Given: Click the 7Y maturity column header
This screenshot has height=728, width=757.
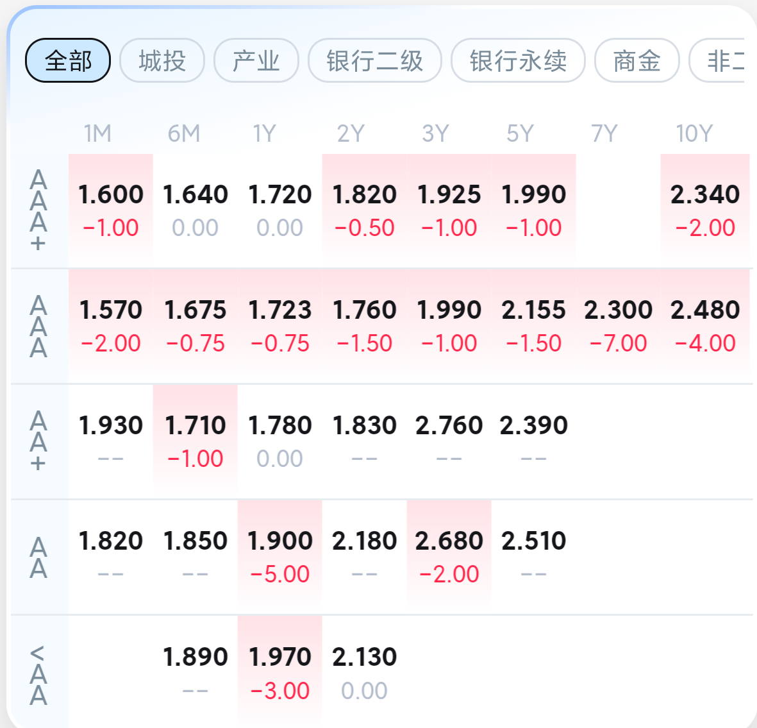Looking at the screenshot, I should point(604,133).
